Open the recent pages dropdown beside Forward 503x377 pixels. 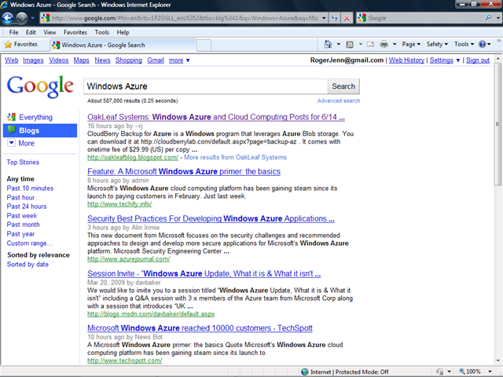coord(32,18)
